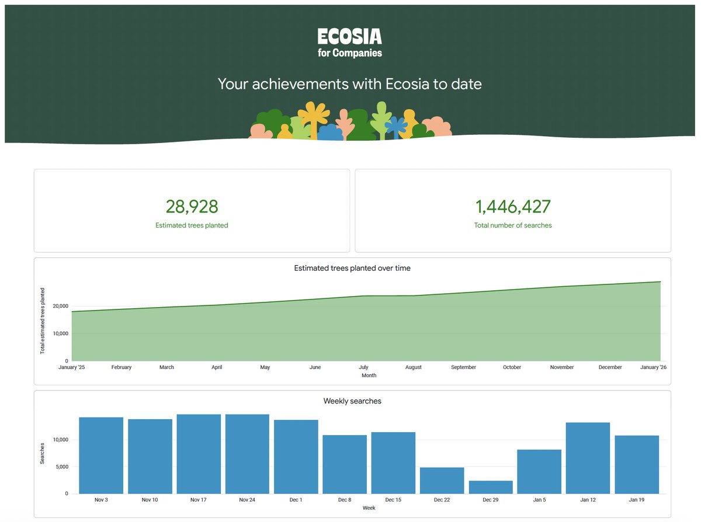Click the 10,000 tick on trees chart
The image size is (701, 522).
pos(61,333)
